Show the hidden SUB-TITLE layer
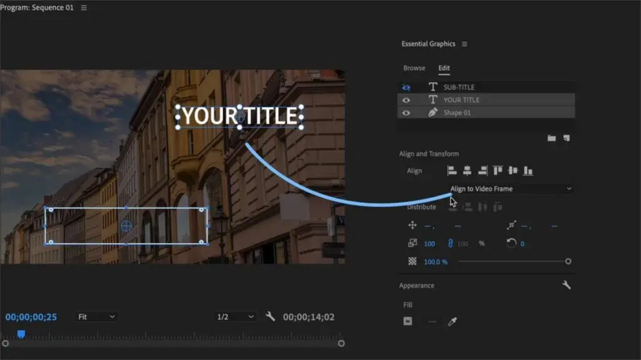 coord(406,87)
